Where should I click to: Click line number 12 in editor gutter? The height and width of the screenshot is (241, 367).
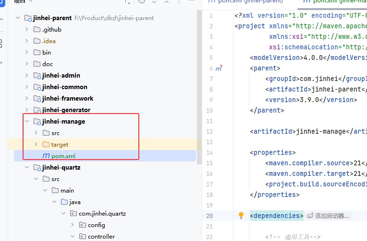pos(208,131)
